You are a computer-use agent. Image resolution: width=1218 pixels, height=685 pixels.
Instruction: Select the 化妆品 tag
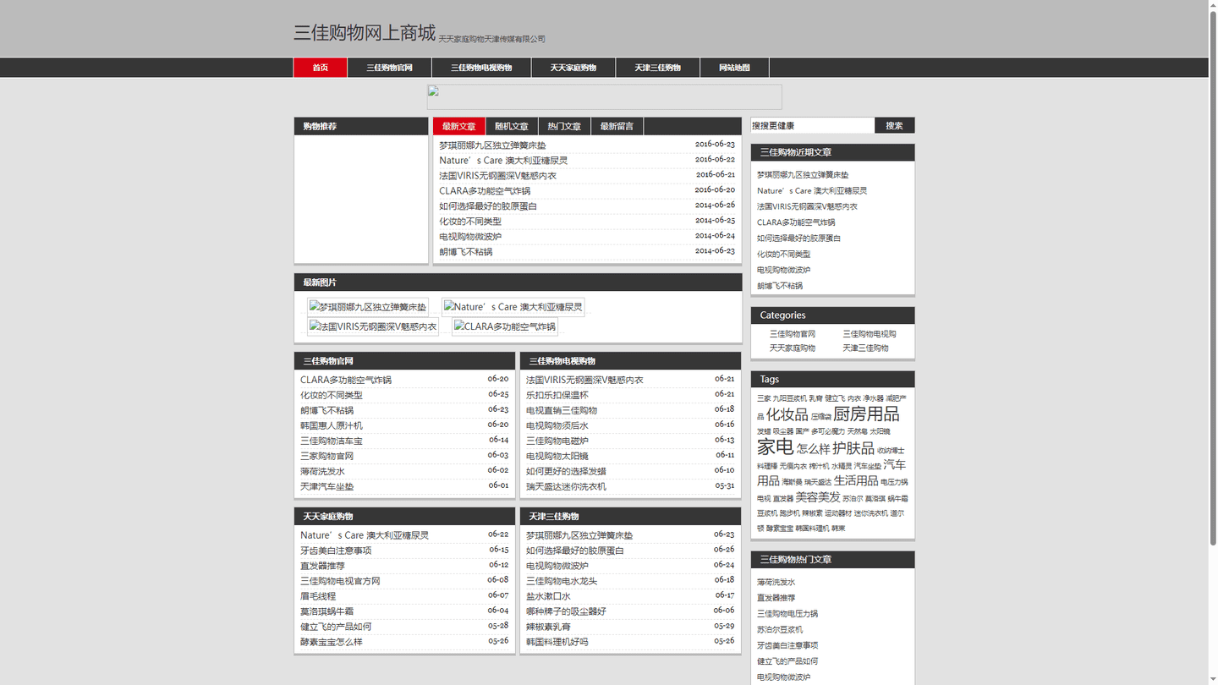click(x=787, y=414)
